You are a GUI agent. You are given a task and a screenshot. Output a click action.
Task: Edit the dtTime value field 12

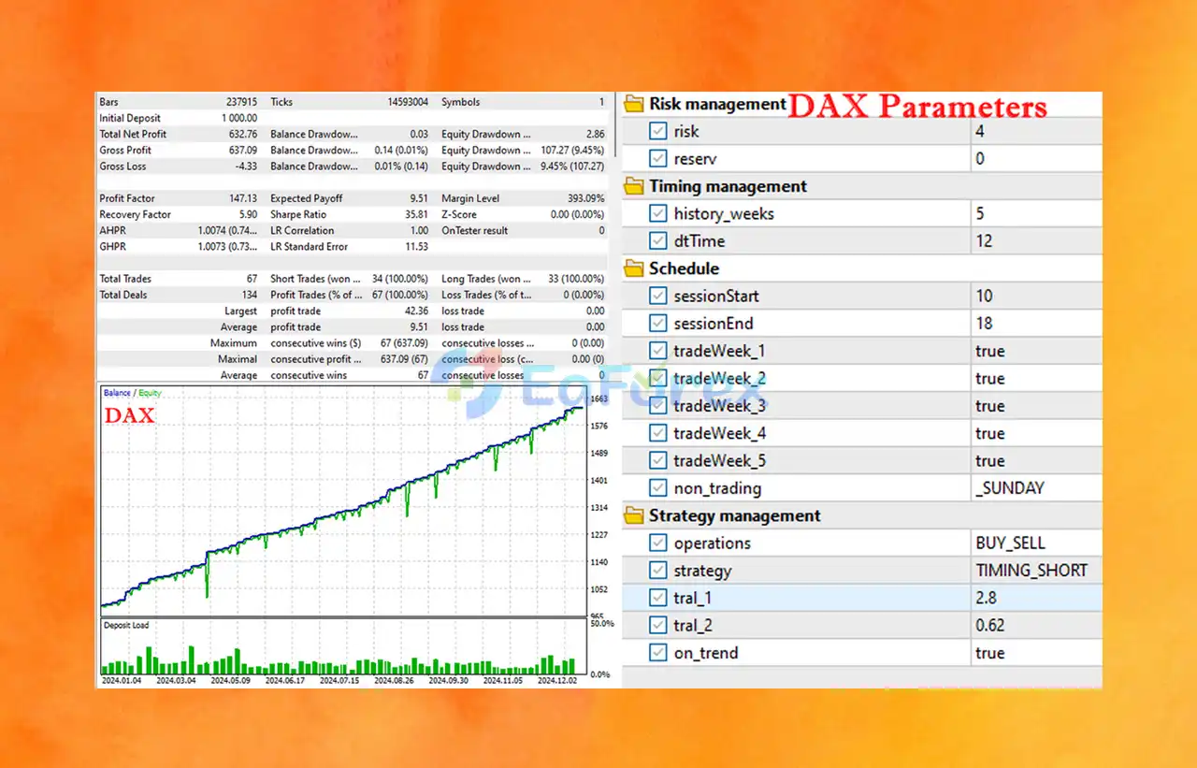[x=1036, y=241]
